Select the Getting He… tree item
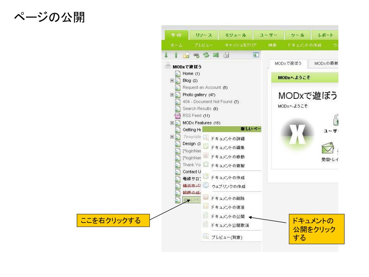The height and width of the screenshot is (277, 369). point(192,130)
